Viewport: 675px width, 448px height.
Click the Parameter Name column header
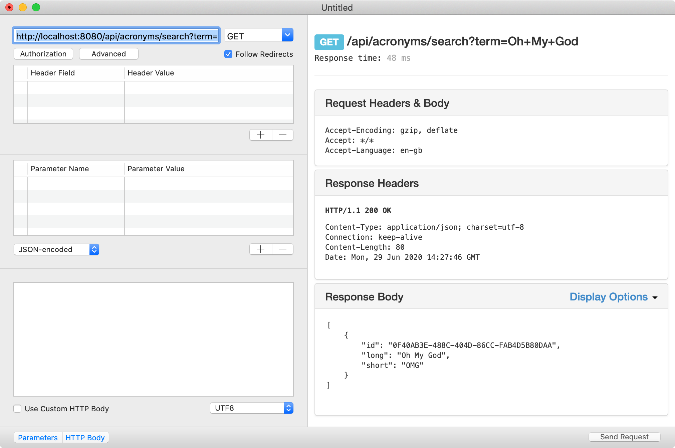76,169
